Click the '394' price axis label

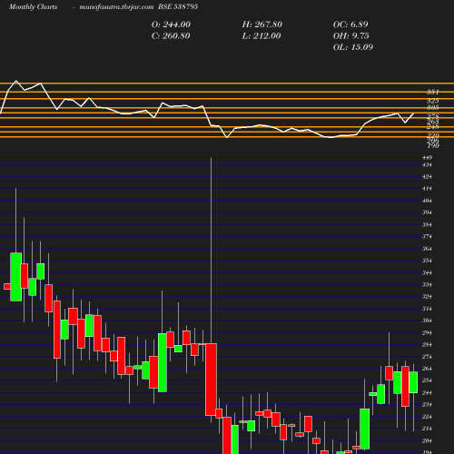427,212
